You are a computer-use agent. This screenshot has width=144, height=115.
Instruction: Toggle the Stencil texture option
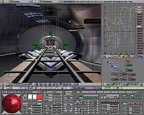point(104,101)
